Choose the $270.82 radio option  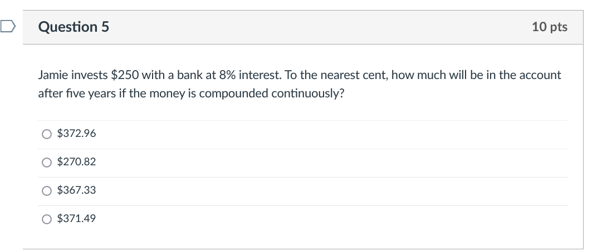coord(47,162)
